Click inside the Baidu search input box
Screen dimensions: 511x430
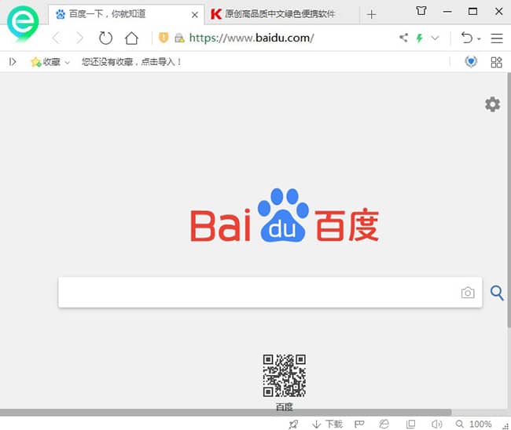[259, 293]
